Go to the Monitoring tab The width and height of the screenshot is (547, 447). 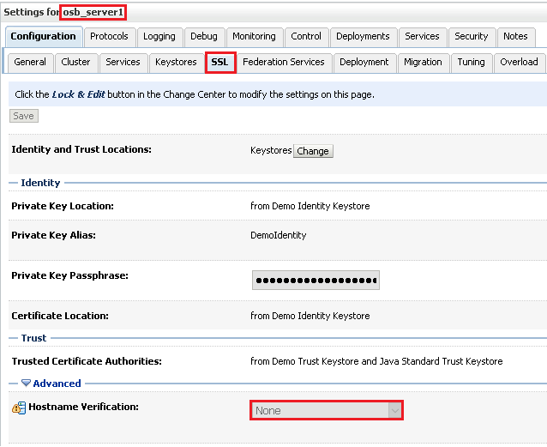[x=254, y=37]
